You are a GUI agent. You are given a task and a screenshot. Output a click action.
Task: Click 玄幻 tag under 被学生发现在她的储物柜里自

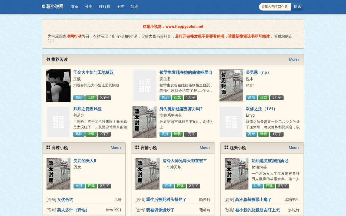tap(165, 97)
